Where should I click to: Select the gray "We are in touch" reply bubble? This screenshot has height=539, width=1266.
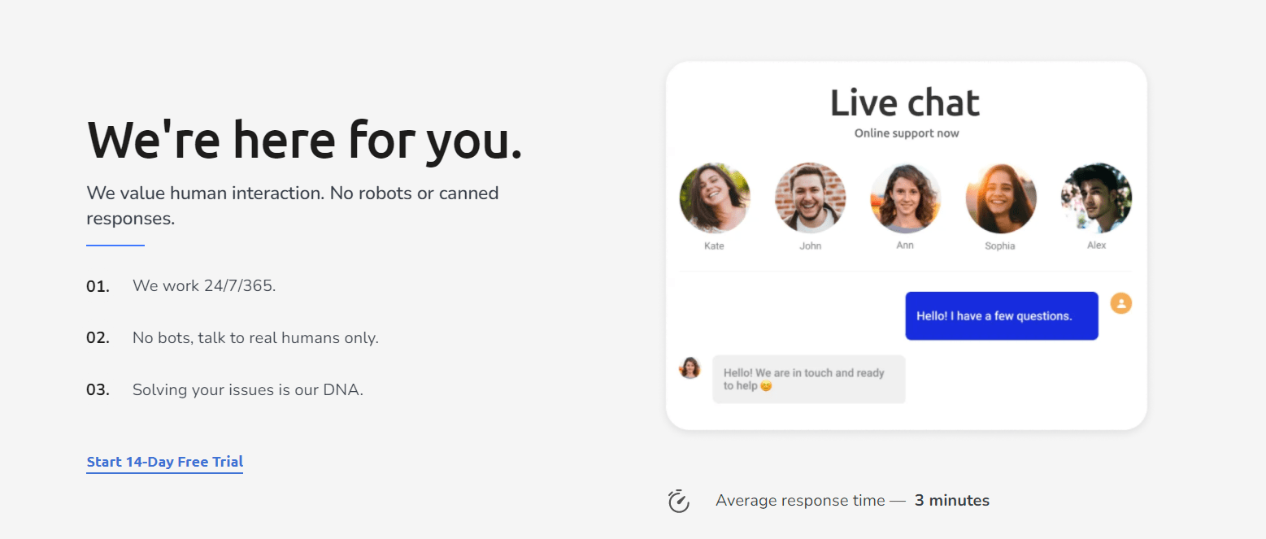809,379
